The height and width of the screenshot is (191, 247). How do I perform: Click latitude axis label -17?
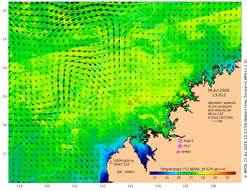4,154
